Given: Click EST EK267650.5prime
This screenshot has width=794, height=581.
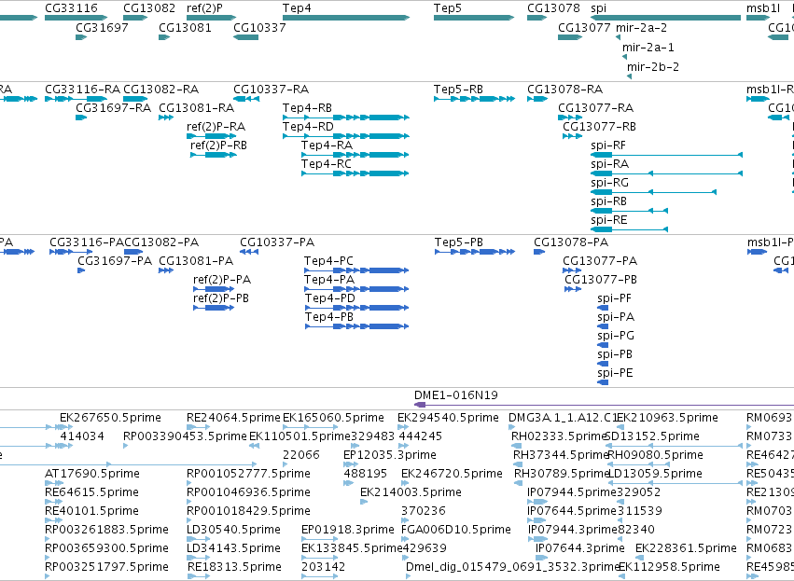Looking at the screenshot, I should pyautogui.click(x=110, y=418).
